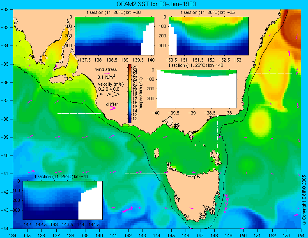The height and width of the screenshot is (238, 308).
Task: Click the 152.5 tick in lat=-35 section
Action: [225, 60]
